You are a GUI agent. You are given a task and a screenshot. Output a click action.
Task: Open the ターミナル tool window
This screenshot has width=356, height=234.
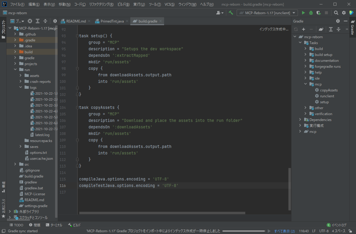tap(54, 225)
